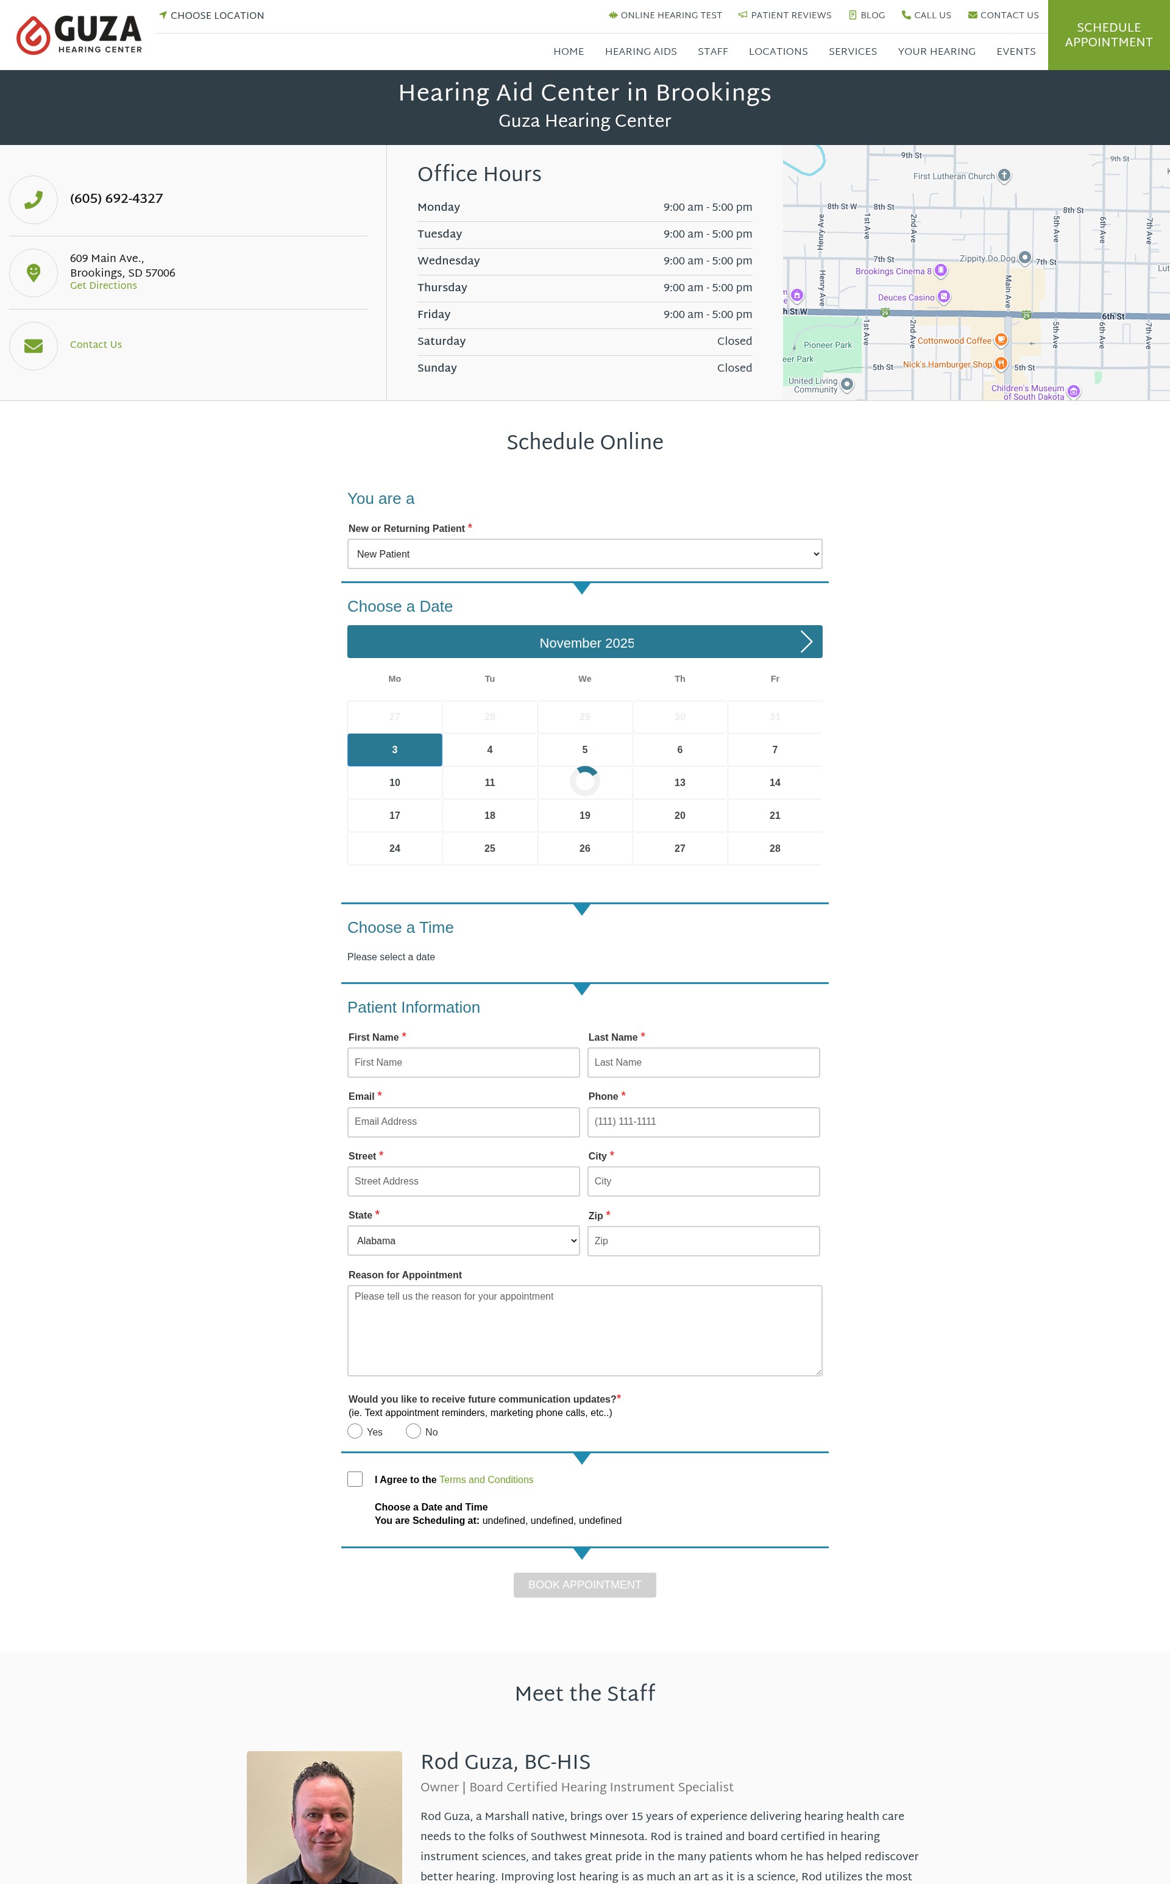Viewport: 1170px width, 1884px height.
Task: Open the State dropdown showing Alabama
Action: pyautogui.click(x=464, y=1241)
